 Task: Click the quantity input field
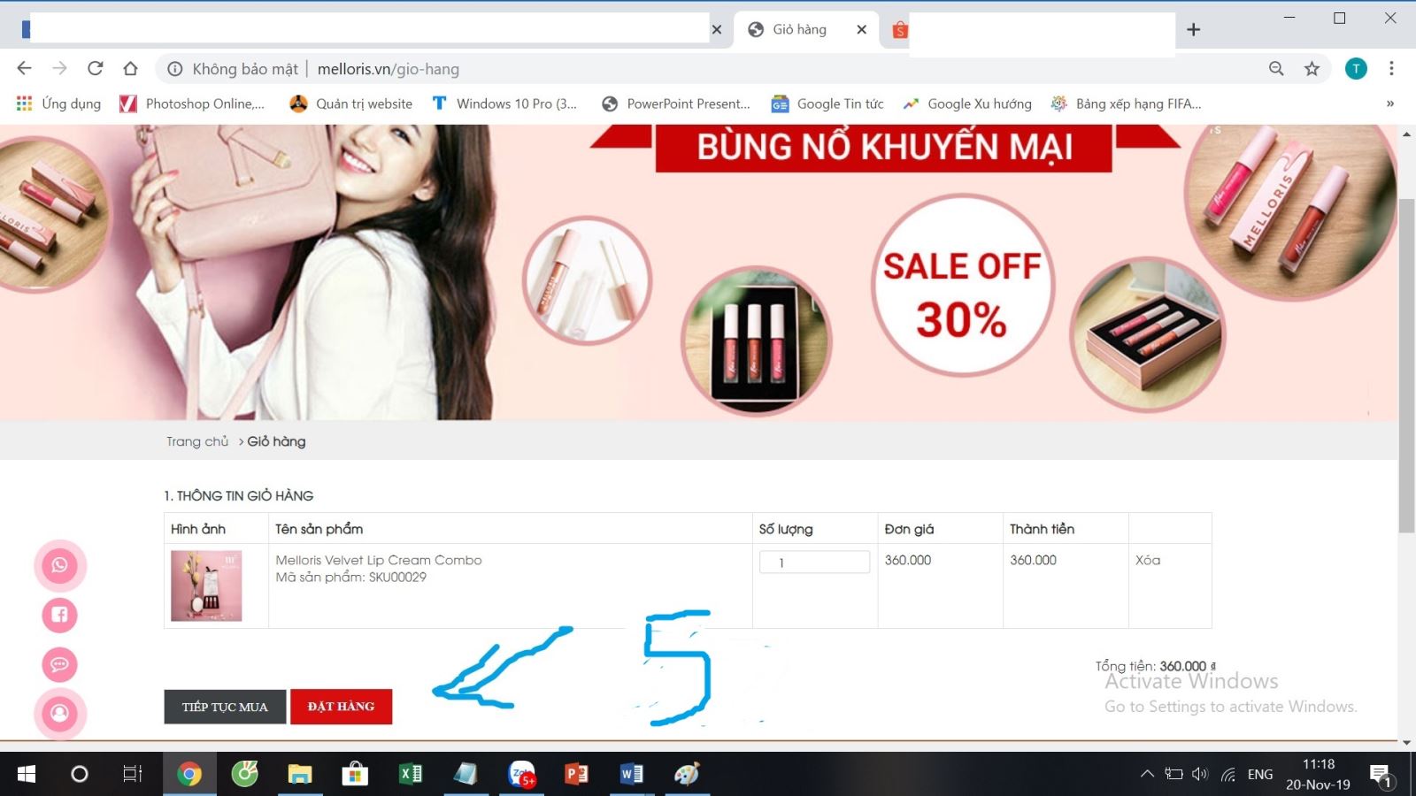[814, 562]
